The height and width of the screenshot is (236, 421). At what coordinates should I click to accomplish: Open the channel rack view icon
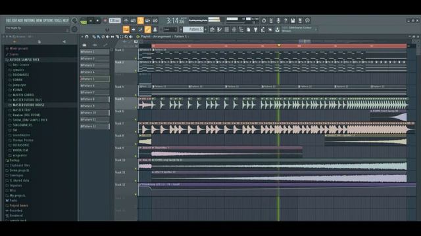click(x=226, y=29)
